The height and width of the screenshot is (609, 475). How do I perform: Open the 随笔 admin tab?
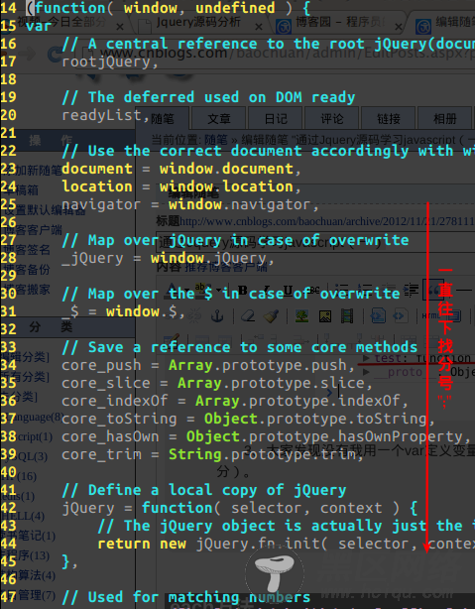coord(163,118)
